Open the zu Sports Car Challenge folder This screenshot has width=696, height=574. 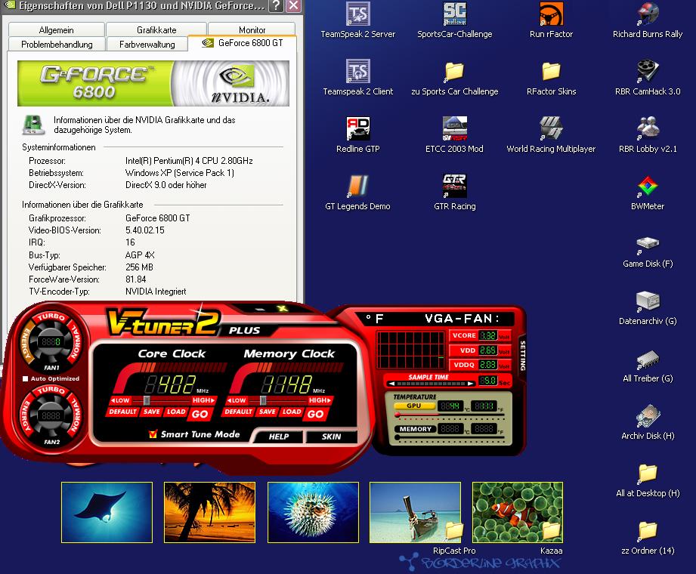[x=454, y=72]
